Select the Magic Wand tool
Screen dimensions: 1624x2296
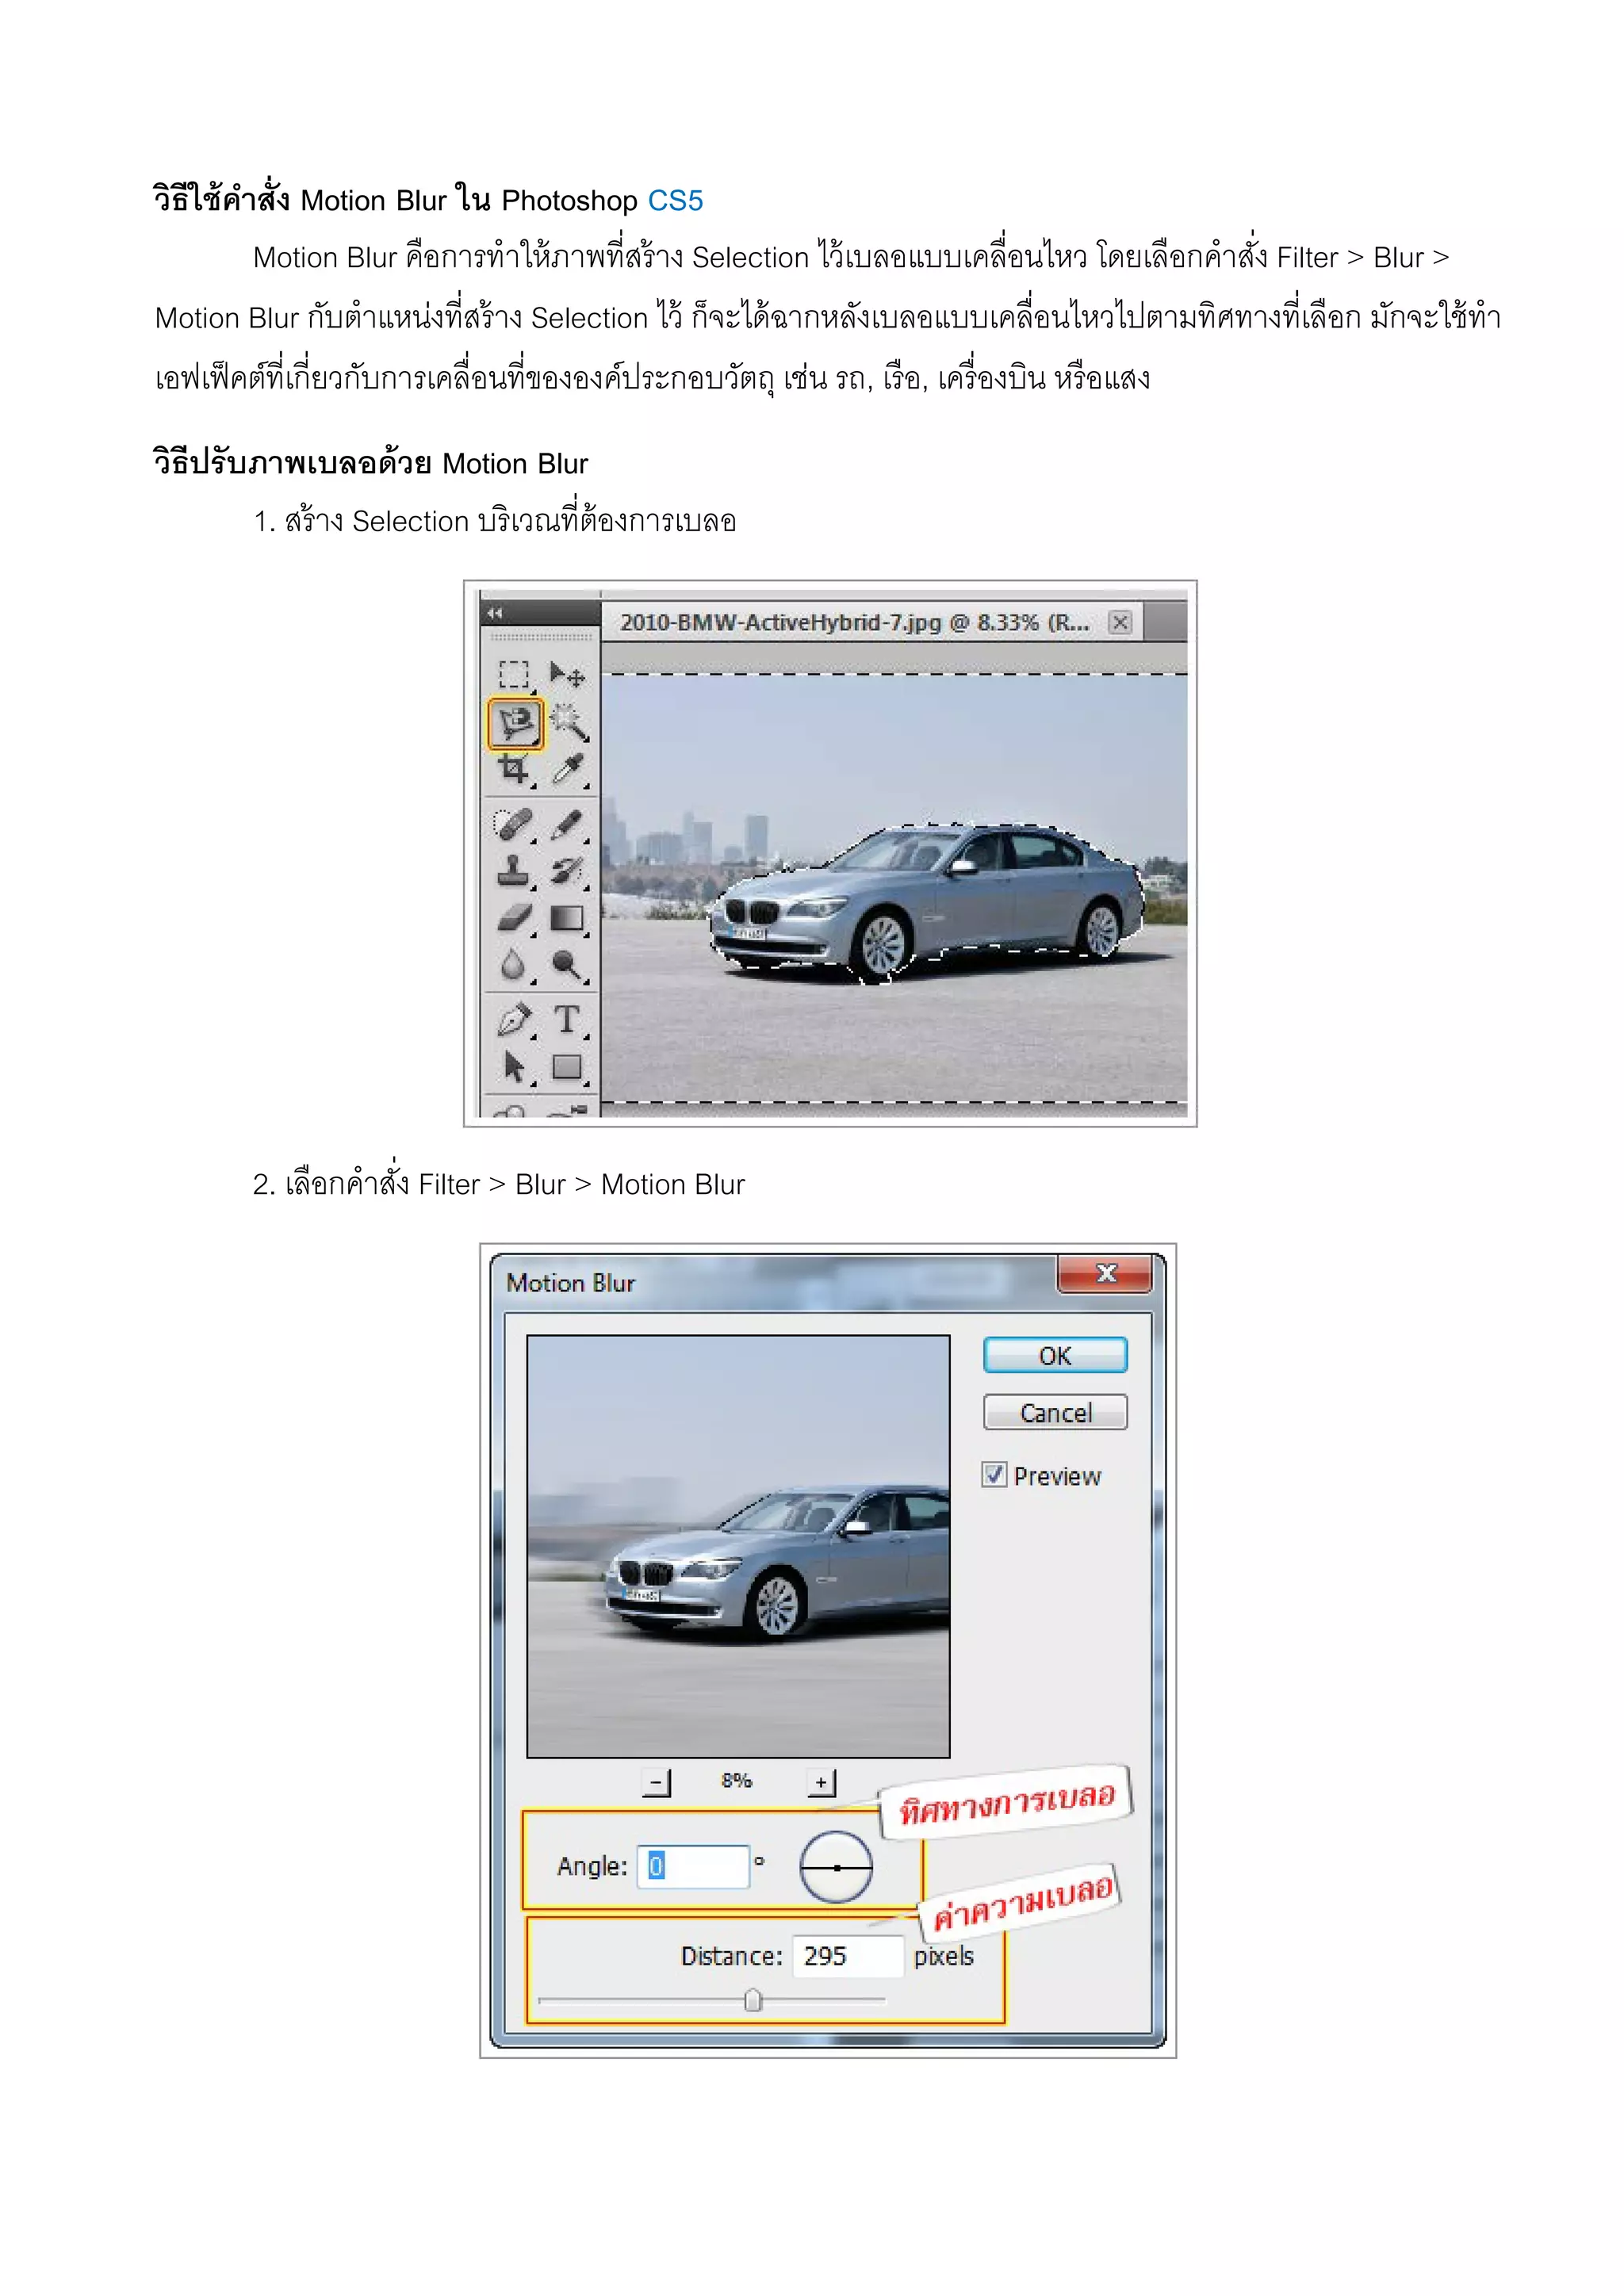(x=568, y=723)
